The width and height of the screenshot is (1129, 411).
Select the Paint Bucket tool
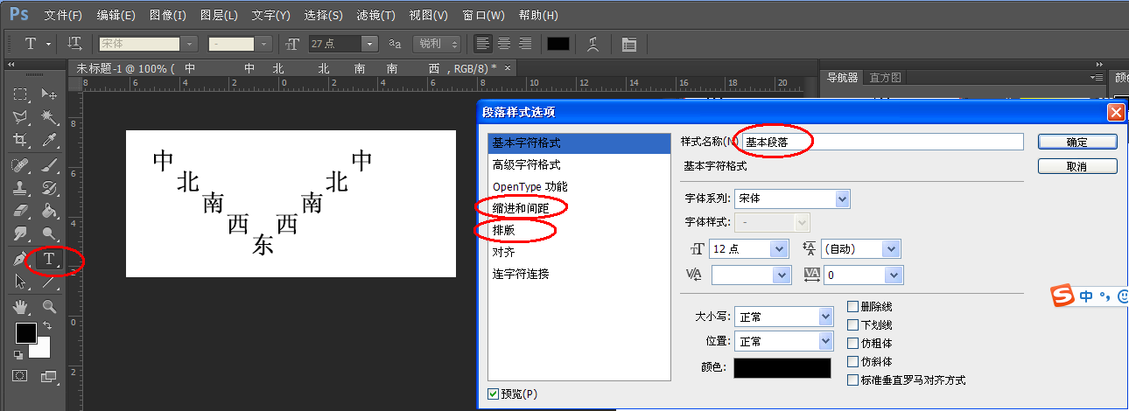50,211
